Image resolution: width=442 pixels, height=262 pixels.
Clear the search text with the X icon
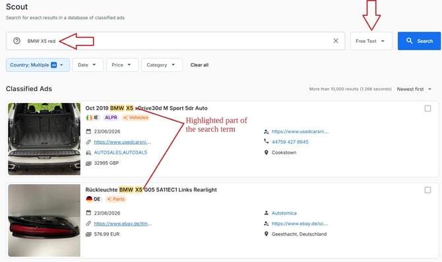pyautogui.click(x=336, y=41)
